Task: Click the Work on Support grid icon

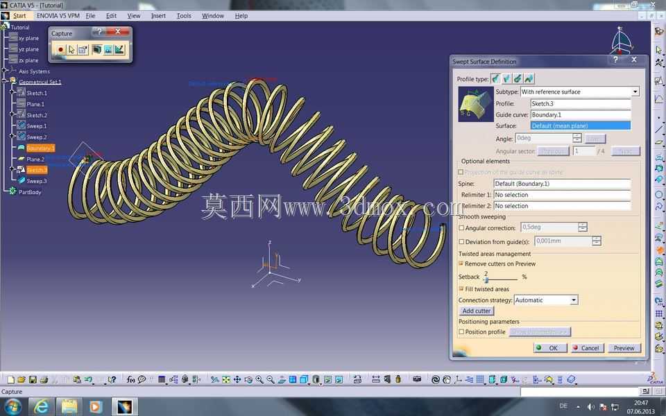Action: [480, 379]
